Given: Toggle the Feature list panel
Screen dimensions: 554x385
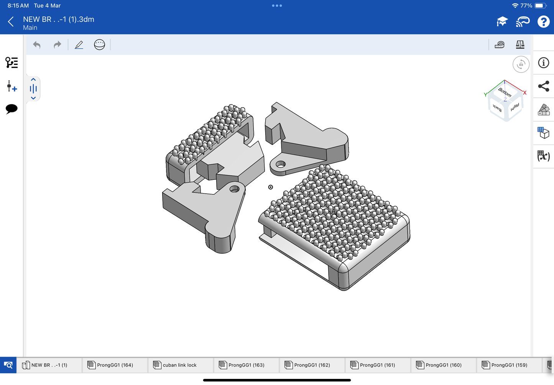Looking at the screenshot, I should [12, 63].
